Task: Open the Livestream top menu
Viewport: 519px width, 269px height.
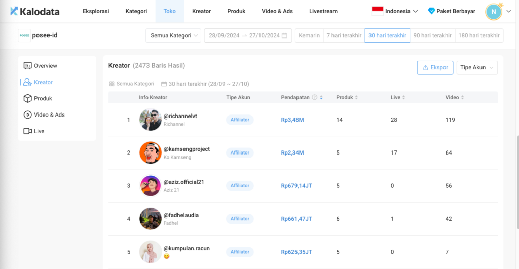Action: [x=323, y=11]
